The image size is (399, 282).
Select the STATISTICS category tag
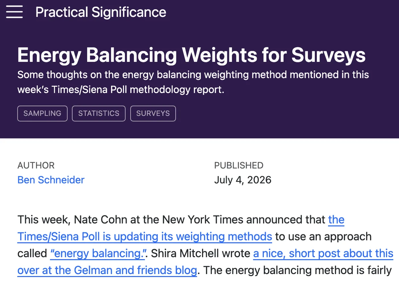point(99,113)
